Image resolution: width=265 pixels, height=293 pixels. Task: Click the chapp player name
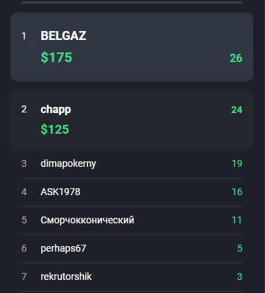[56, 110]
